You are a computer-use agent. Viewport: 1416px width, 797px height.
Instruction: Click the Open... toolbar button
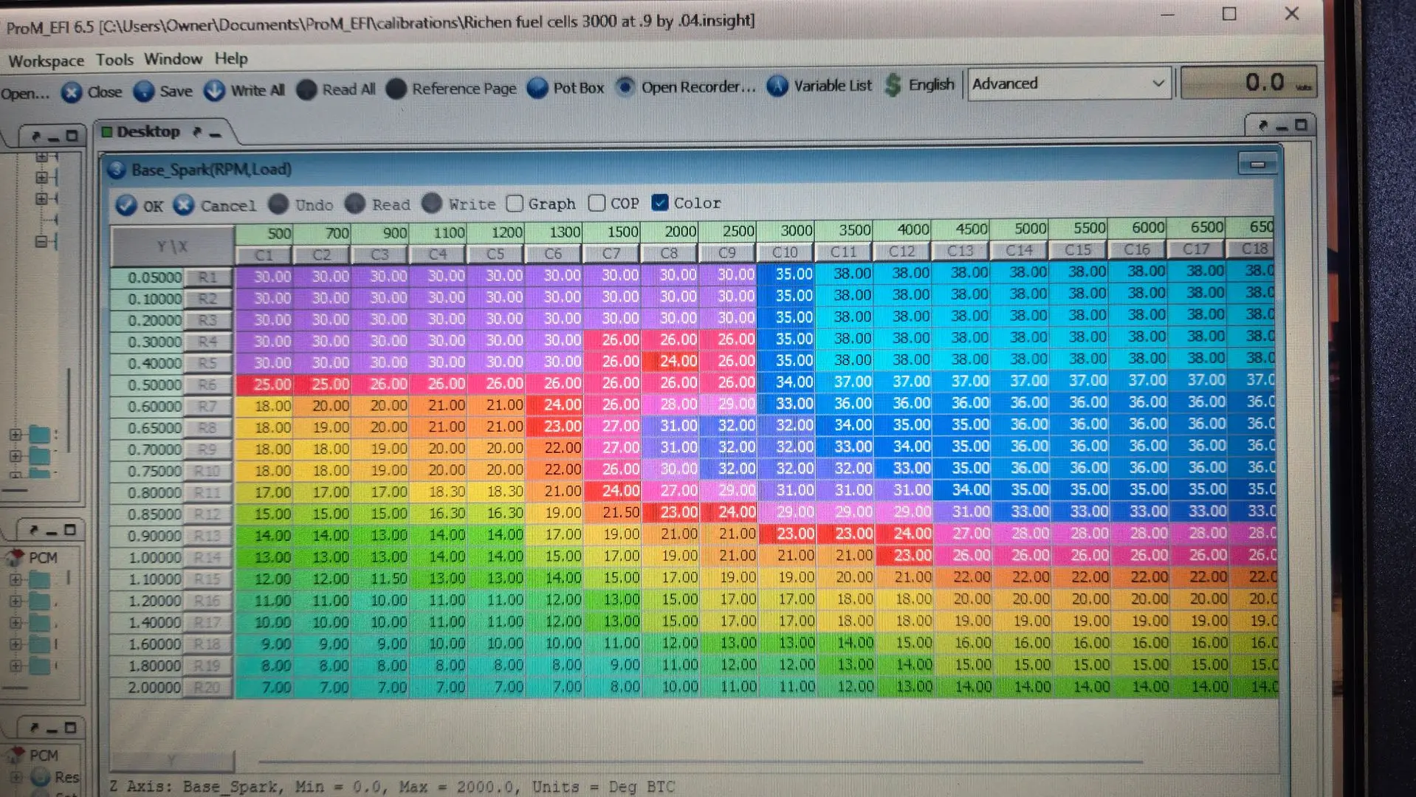click(x=24, y=94)
